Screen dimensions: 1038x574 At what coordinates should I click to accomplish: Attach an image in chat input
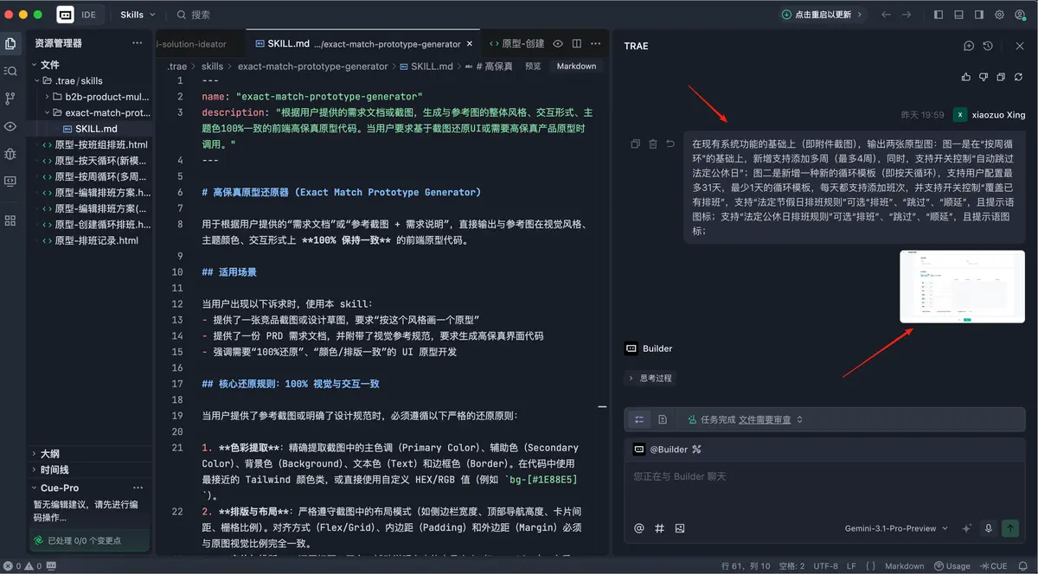[680, 528]
